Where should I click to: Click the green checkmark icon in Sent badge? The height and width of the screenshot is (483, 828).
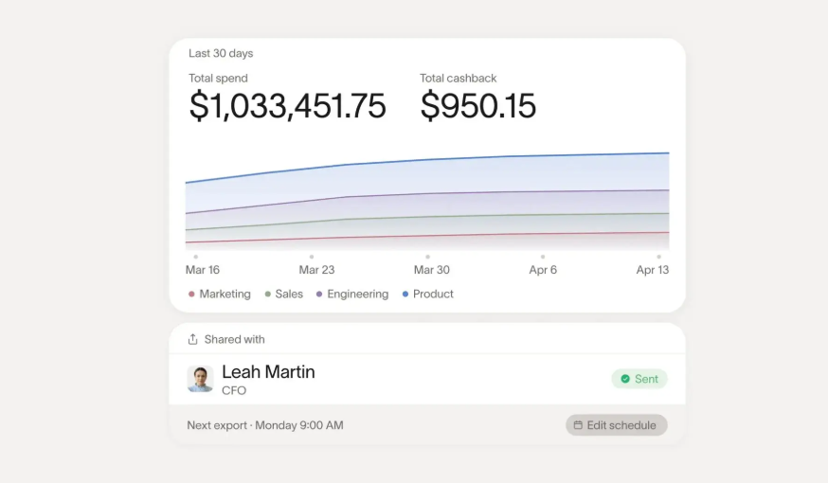click(x=625, y=379)
